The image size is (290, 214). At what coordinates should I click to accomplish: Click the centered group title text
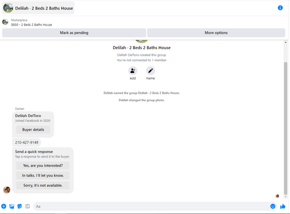(x=142, y=47)
